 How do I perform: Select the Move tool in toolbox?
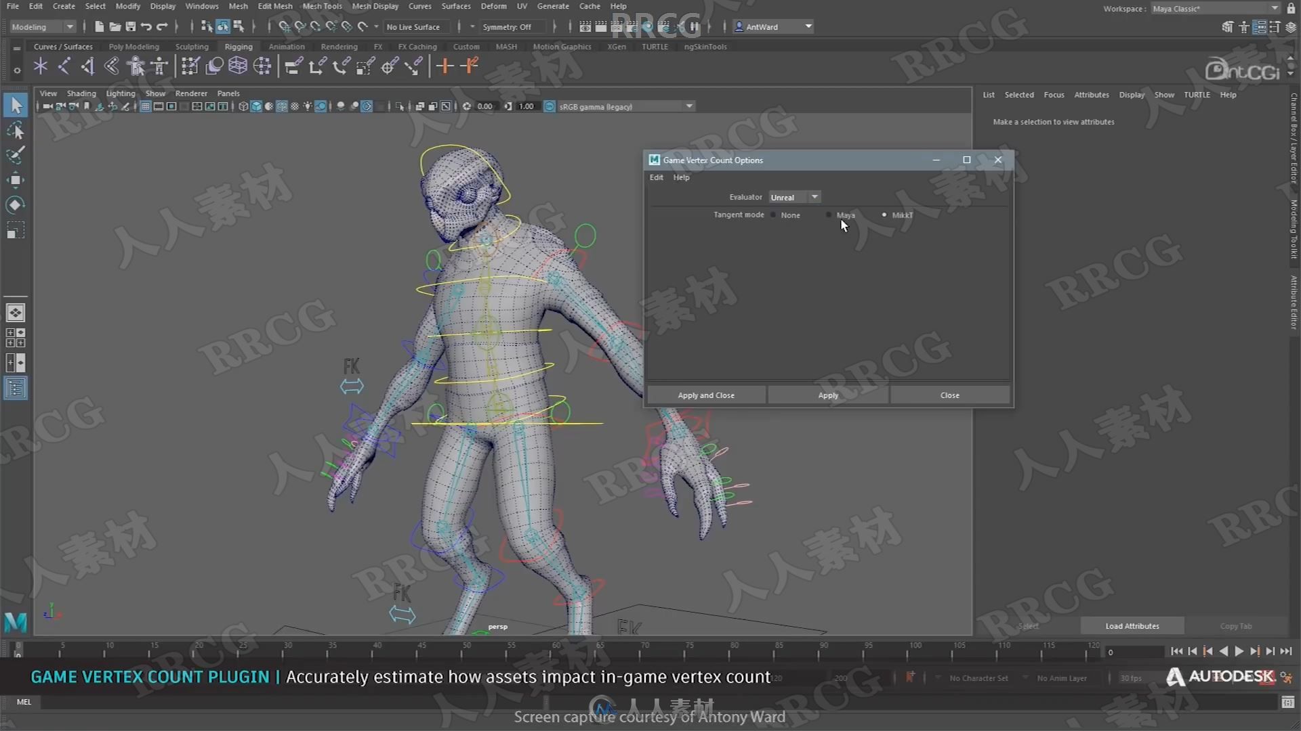point(16,179)
